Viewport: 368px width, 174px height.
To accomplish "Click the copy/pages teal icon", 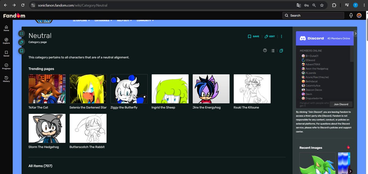I will click(281, 51).
